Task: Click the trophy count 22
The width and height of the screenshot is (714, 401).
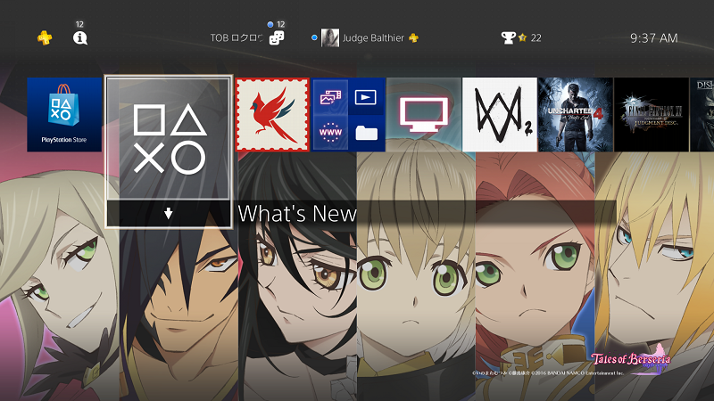Action: (x=536, y=37)
